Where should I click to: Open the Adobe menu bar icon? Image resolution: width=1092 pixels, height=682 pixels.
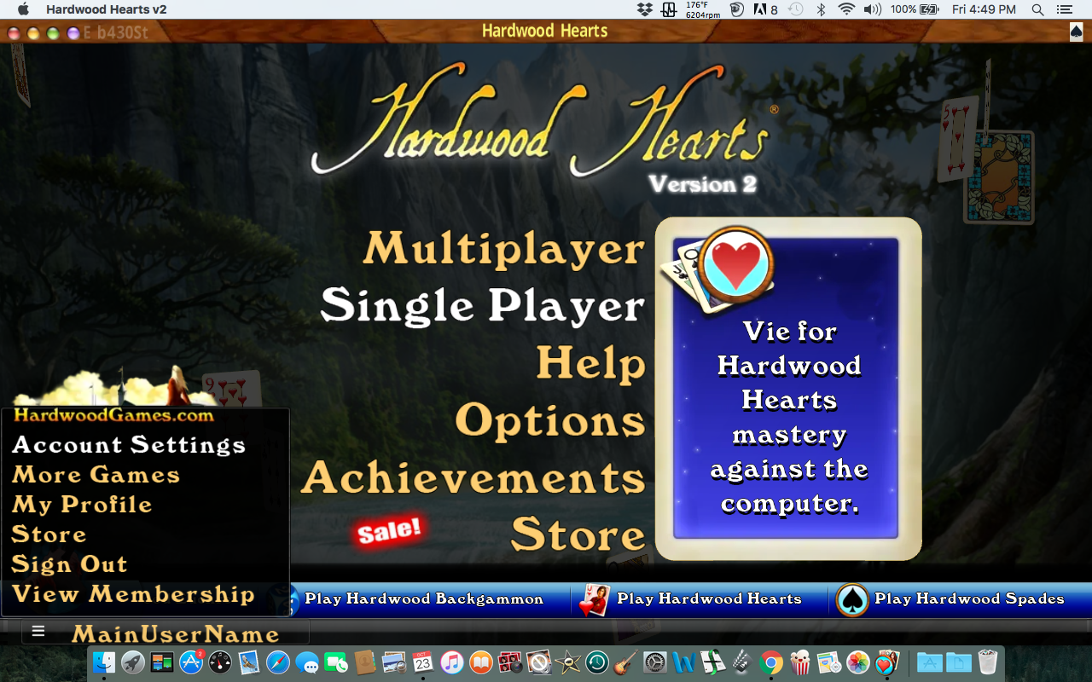point(765,9)
